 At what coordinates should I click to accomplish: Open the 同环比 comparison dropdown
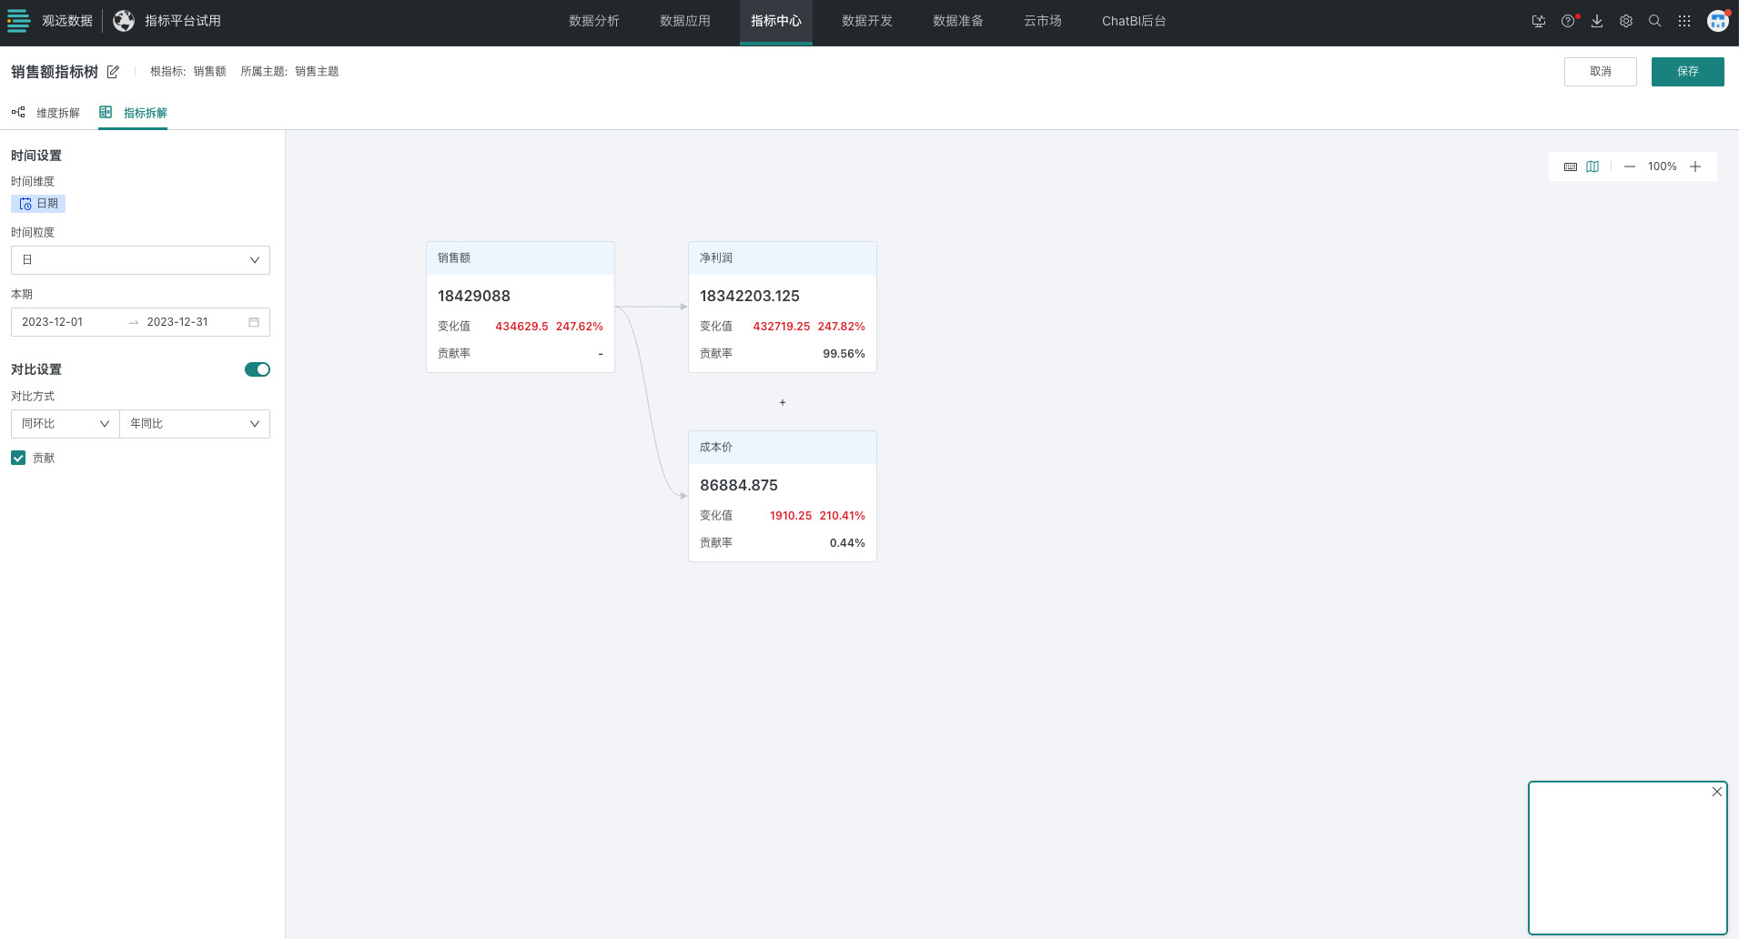click(65, 424)
